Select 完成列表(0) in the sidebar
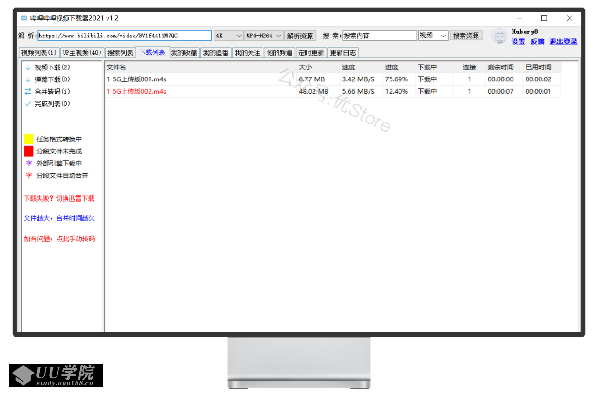The image size is (598, 396). click(x=52, y=104)
